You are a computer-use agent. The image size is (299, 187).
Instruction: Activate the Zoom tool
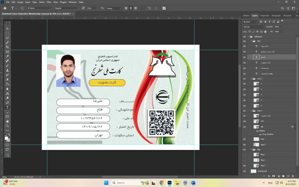(7, 126)
